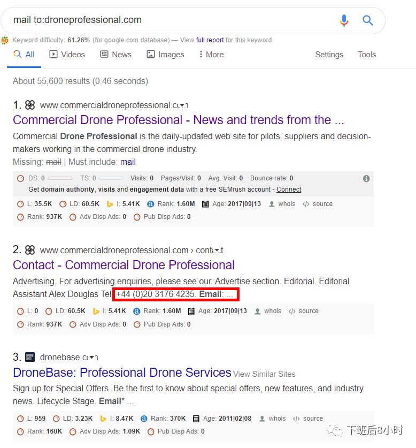This screenshot has height=448, width=416.
Task: Click SEMrush logo beside Keyword difficulty
Action: pos(5,40)
